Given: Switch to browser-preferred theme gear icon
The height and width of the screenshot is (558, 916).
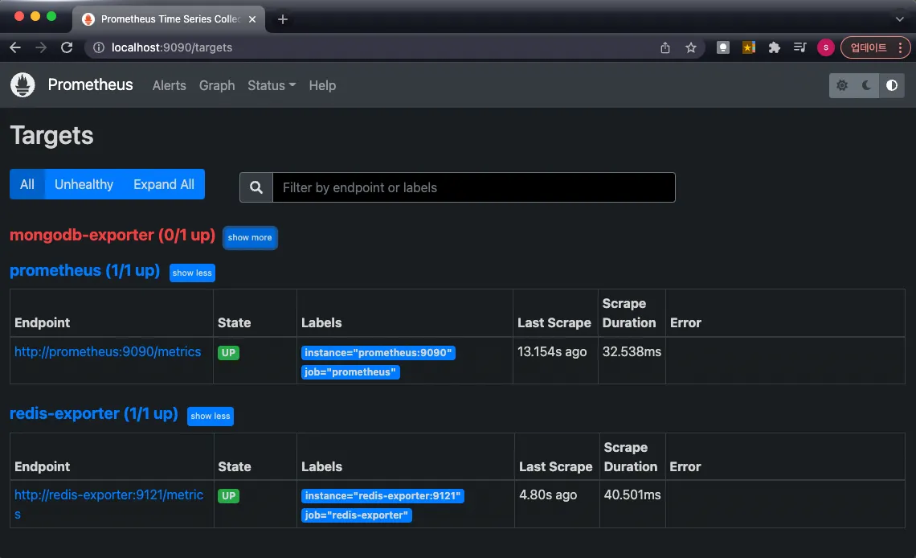Looking at the screenshot, I should [x=842, y=85].
